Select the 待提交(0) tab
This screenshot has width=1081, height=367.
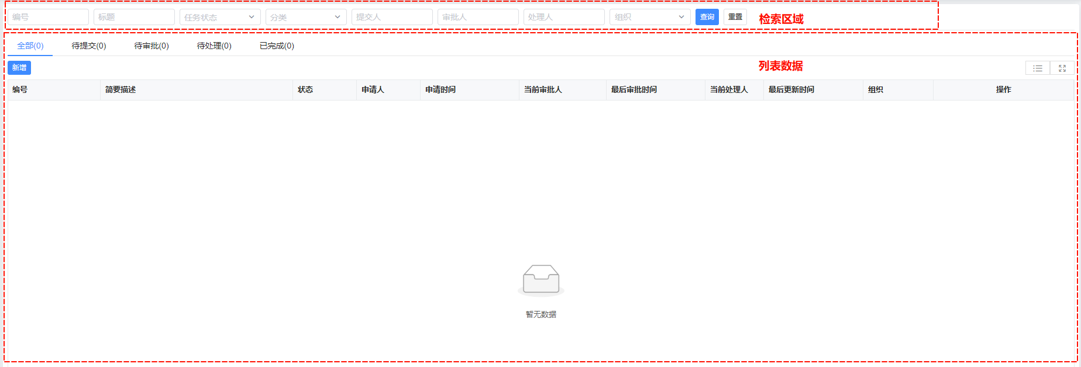coord(89,46)
